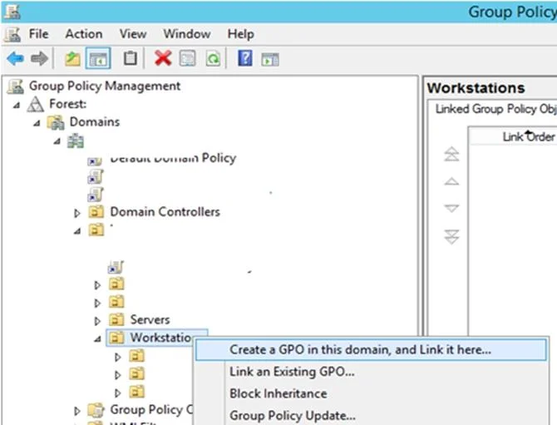Viewport: 557px width, 425px height.
Task: Click the red Delete X icon
Action: click(x=163, y=58)
